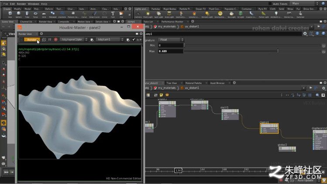Screen dimensions: 327x184
Task: Switch to the Tree View tab
Action: coord(172,83)
